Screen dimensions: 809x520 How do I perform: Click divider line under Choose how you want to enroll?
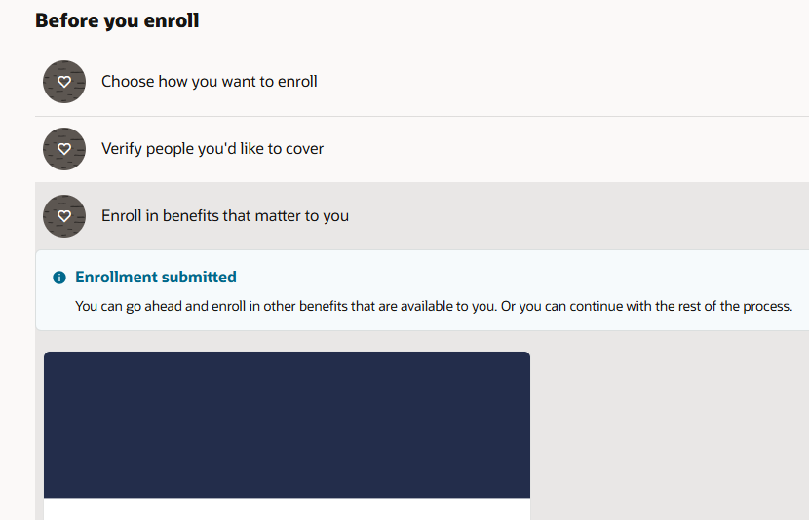pos(422,117)
